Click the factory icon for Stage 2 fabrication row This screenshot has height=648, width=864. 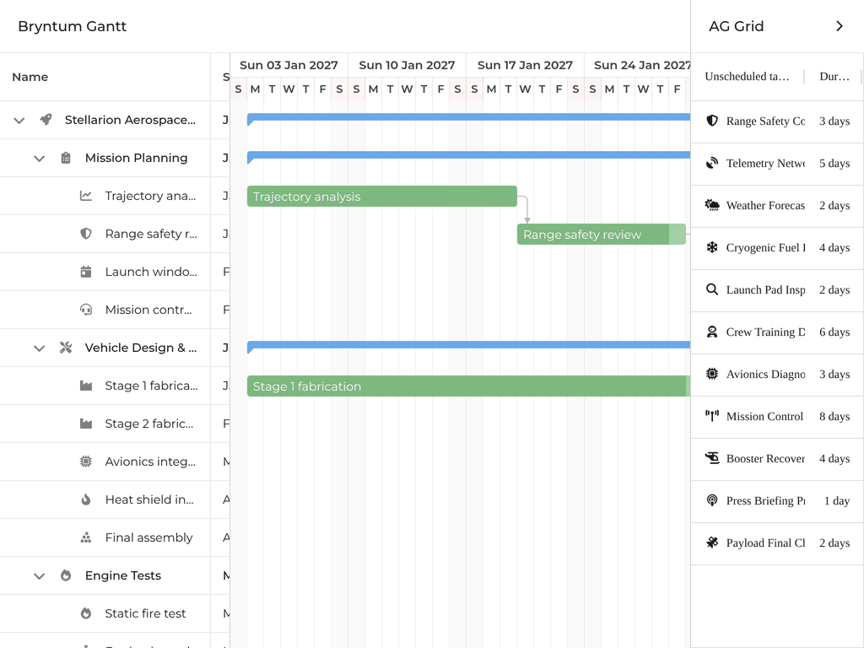(86, 424)
